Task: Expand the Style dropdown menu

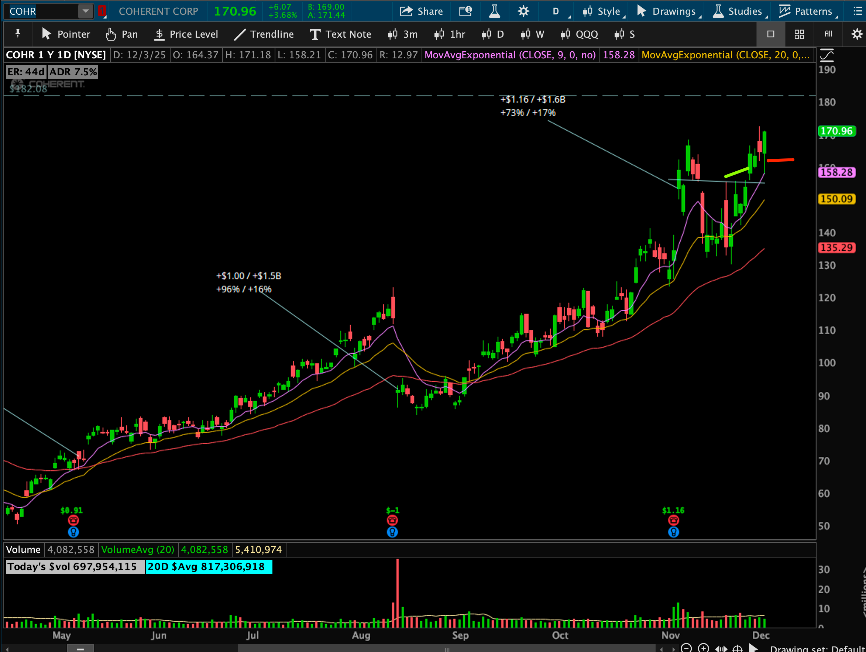Action: click(603, 11)
